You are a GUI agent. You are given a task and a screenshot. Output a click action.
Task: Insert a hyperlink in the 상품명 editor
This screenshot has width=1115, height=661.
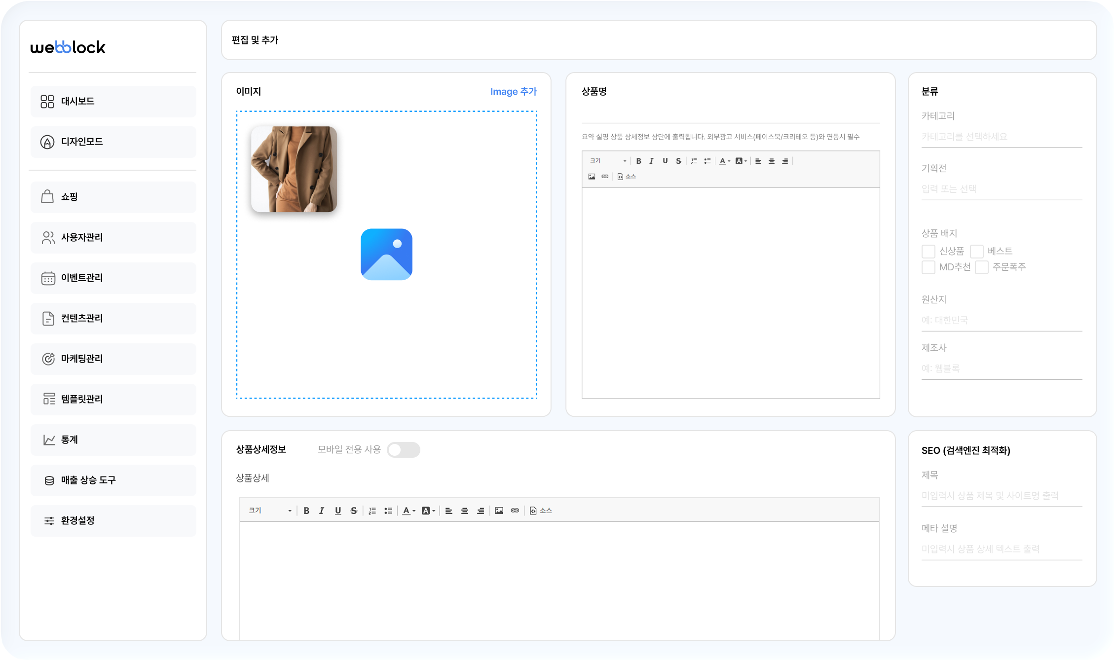click(x=605, y=176)
